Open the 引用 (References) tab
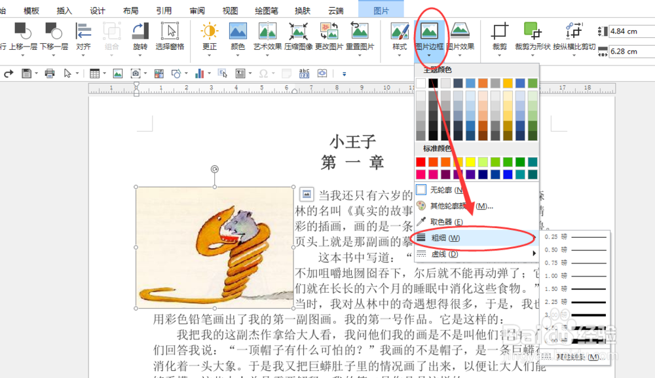Viewport: 655px width, 378px height. (164, 11)
